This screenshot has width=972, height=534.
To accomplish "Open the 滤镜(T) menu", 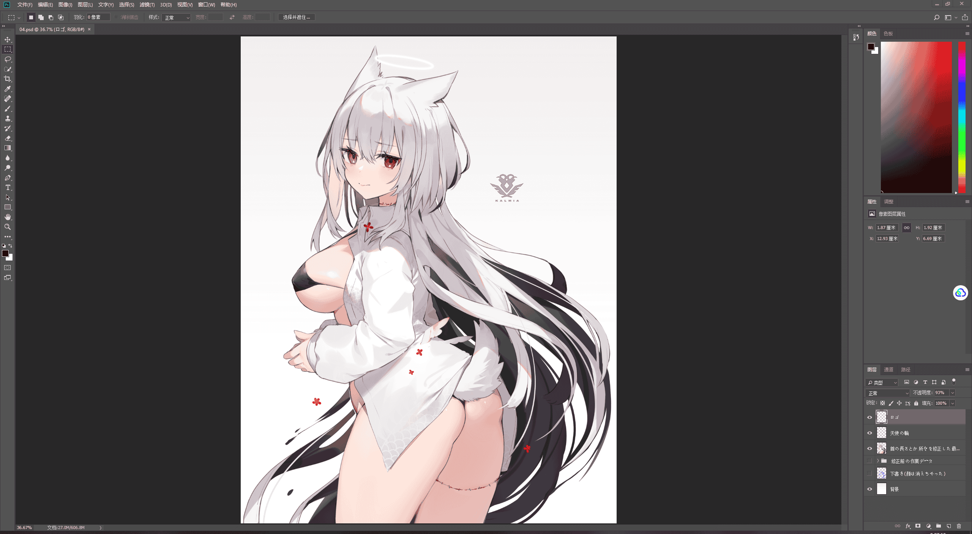I will [x=147, y=5].
